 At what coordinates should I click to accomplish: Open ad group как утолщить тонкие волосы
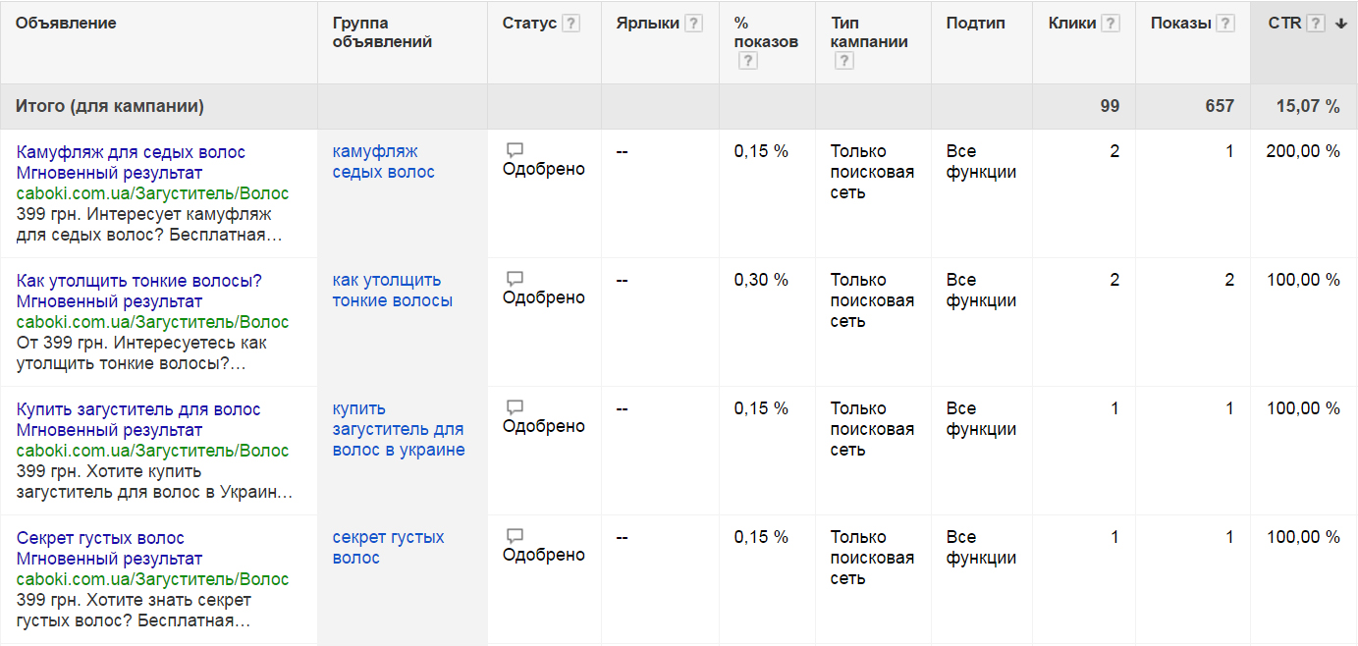(x=392, y=291)
